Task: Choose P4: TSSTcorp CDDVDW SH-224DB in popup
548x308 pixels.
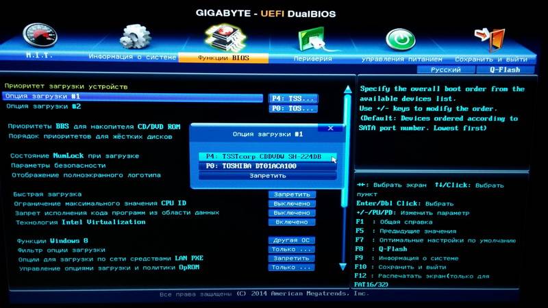Action: (x=267, y=157)
